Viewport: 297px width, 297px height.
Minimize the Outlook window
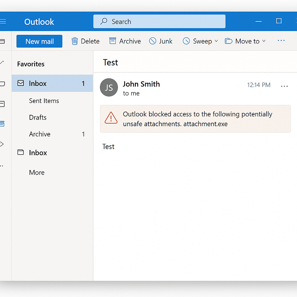(x=258, y=21)
